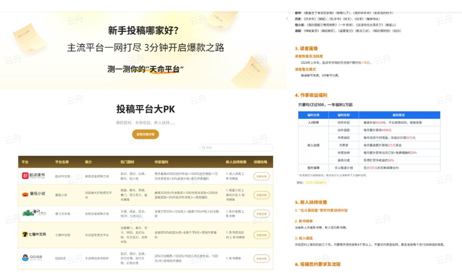The image size is (462, 273).
Task: Click the 大流量免费文平台 description cell
Action: [x=97, y=235]
